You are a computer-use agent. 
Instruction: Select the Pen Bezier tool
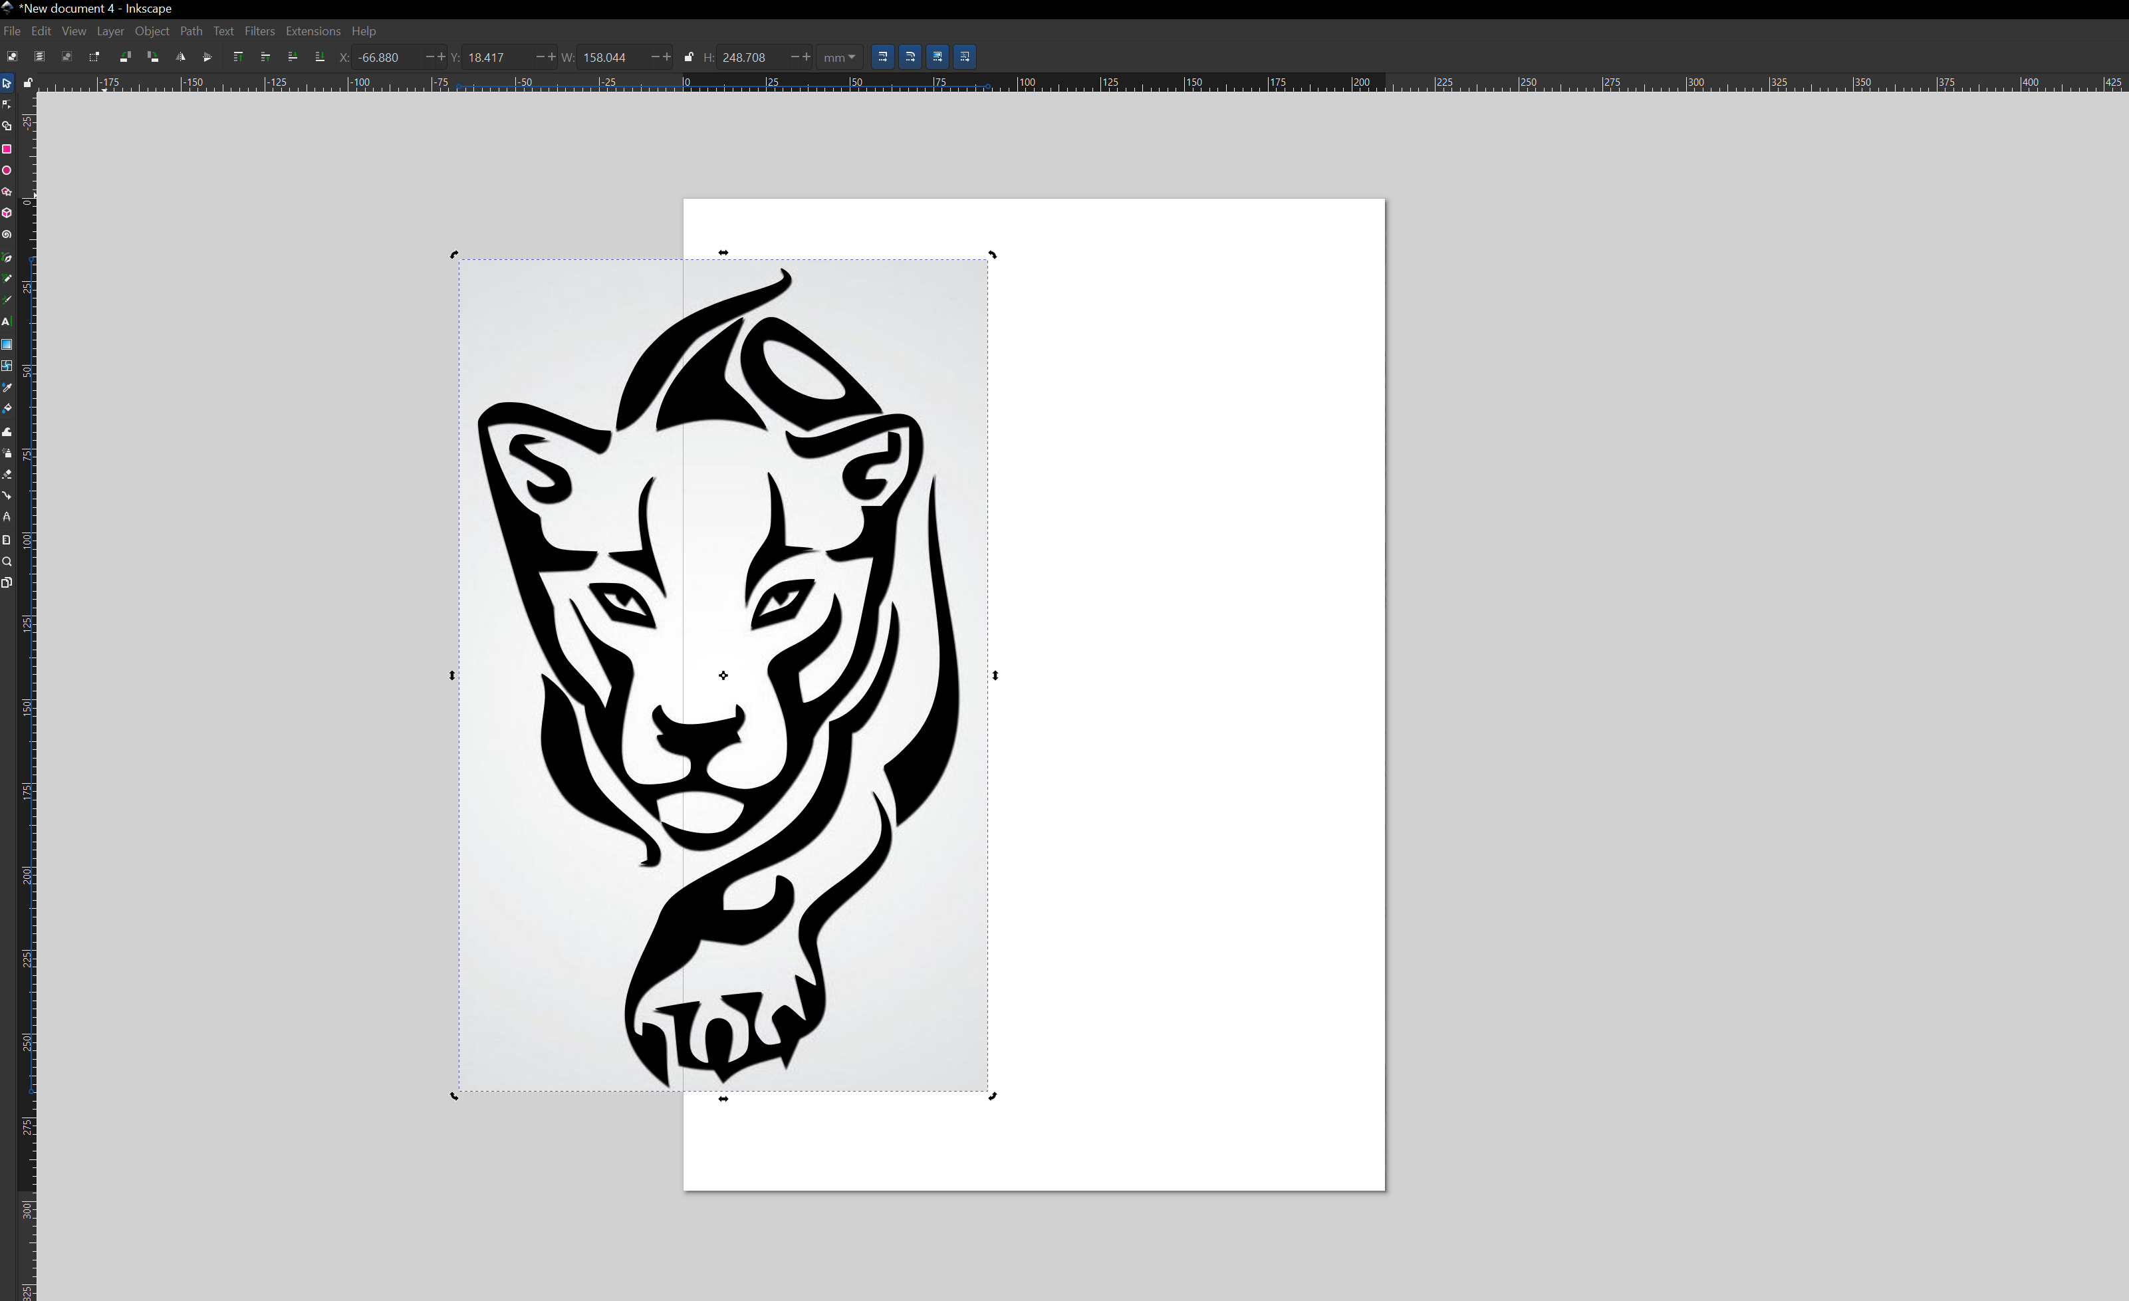tap(7, 259)
